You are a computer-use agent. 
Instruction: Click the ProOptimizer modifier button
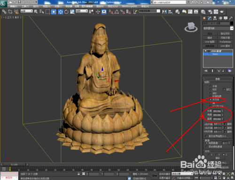point(225,42)
